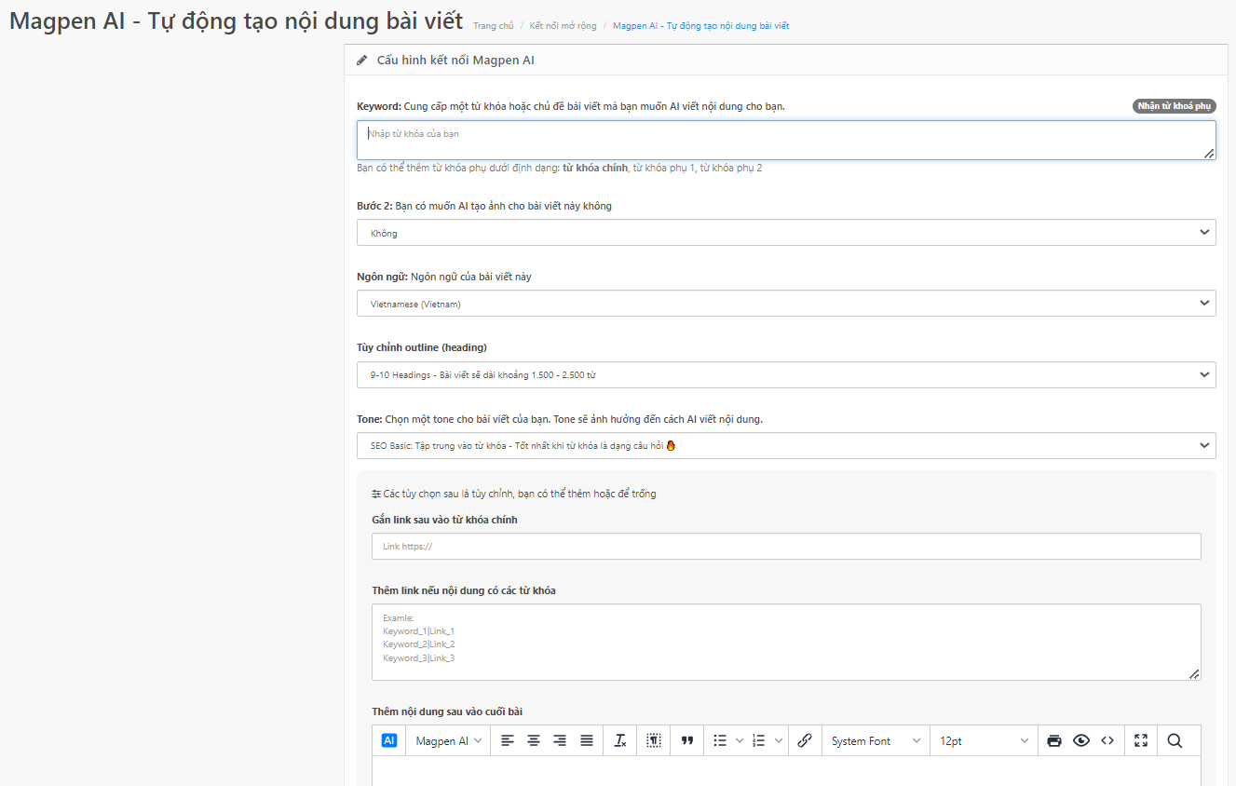Insert a bullet list
This screenshot has width=1236, height=786.
point(720,740)
